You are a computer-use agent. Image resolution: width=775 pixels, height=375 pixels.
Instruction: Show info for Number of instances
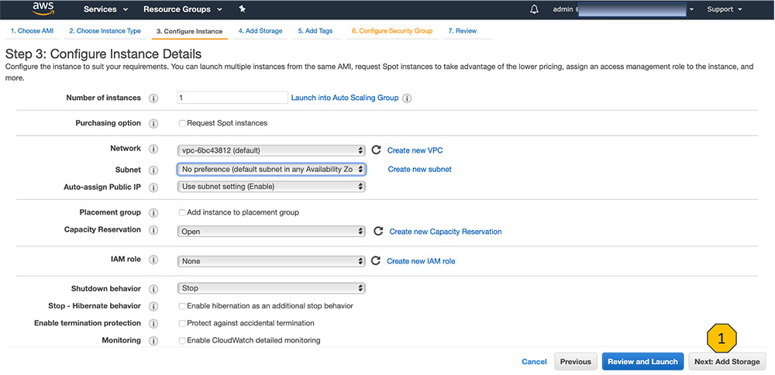point(153,98)
